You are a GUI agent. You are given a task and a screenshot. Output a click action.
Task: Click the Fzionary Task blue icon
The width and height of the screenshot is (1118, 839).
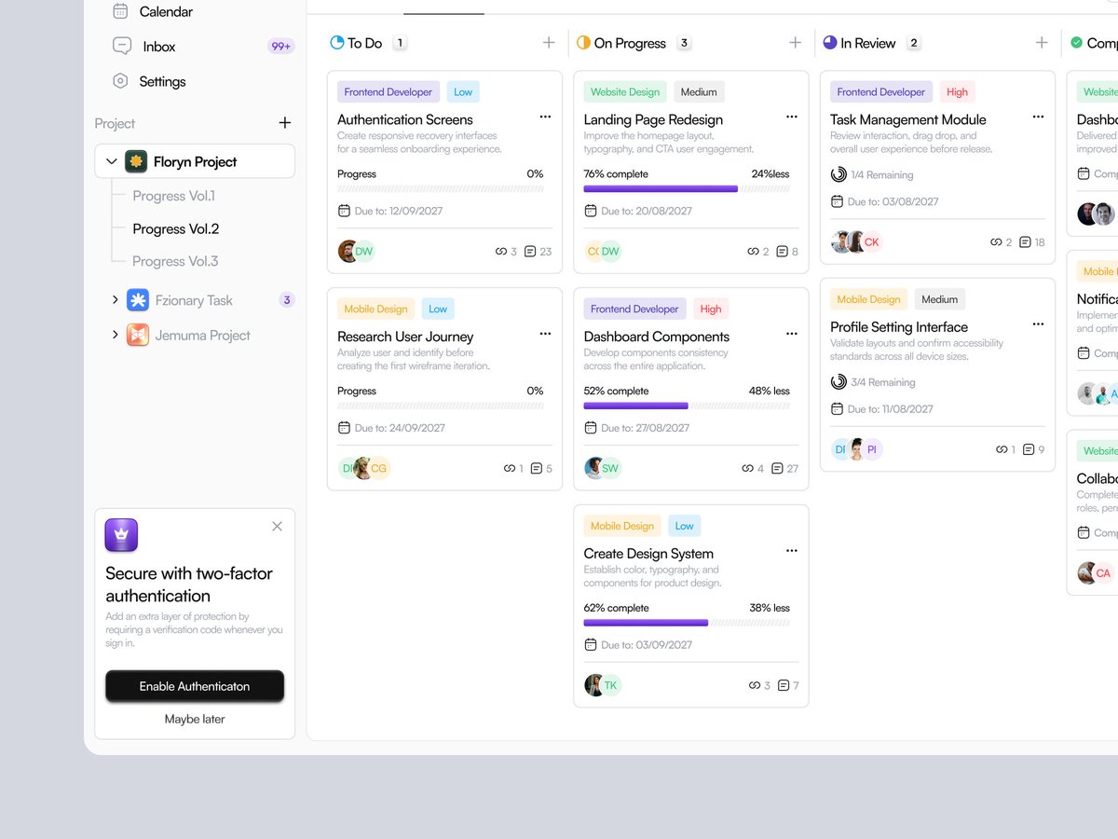point(138,299)
